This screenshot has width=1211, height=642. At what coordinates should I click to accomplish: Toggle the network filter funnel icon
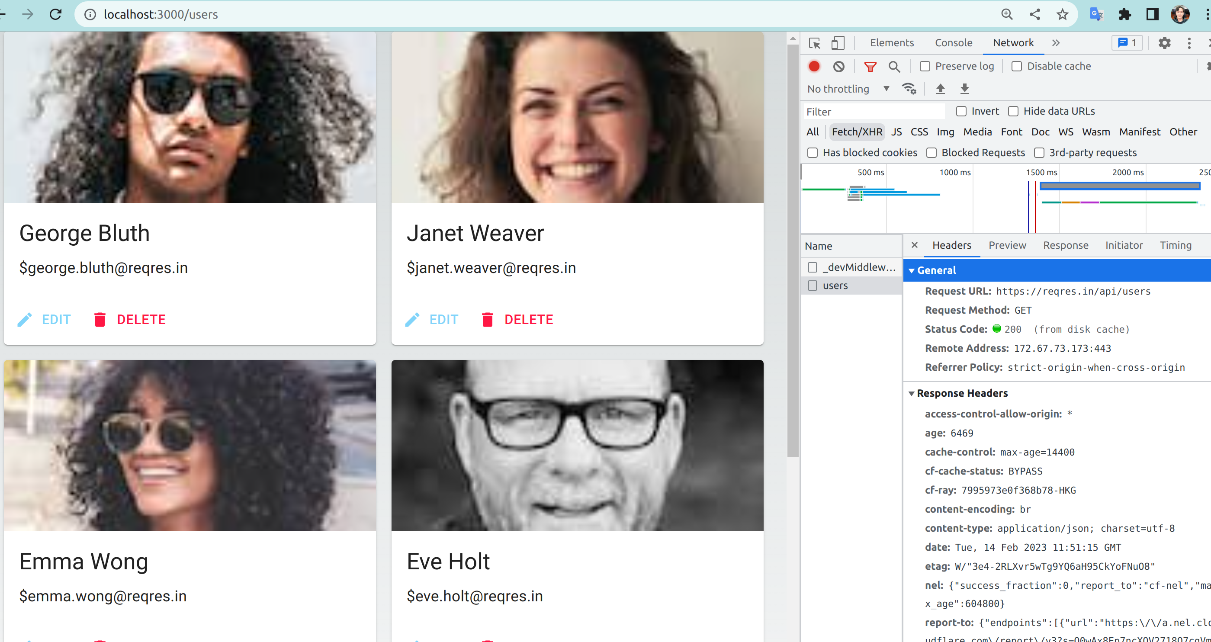click(870, 67)
